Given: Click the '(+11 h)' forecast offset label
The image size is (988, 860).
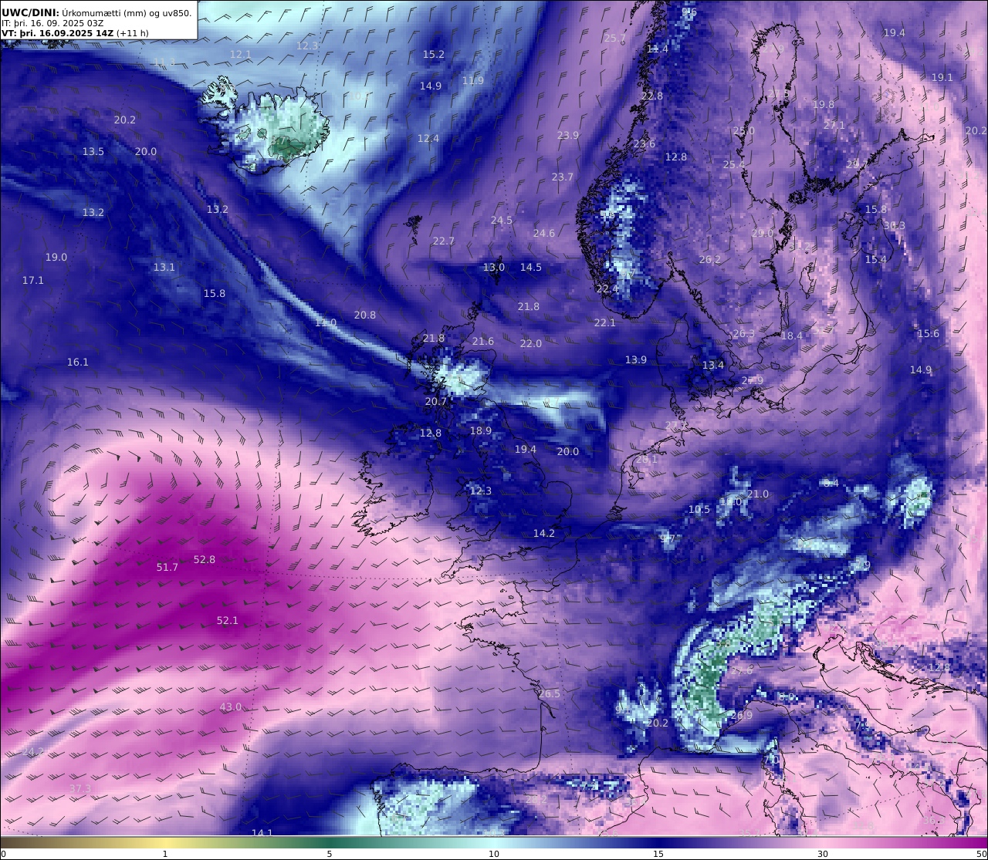Looking at the screenshot, I should pyautogui.click(x=133, y=33).
